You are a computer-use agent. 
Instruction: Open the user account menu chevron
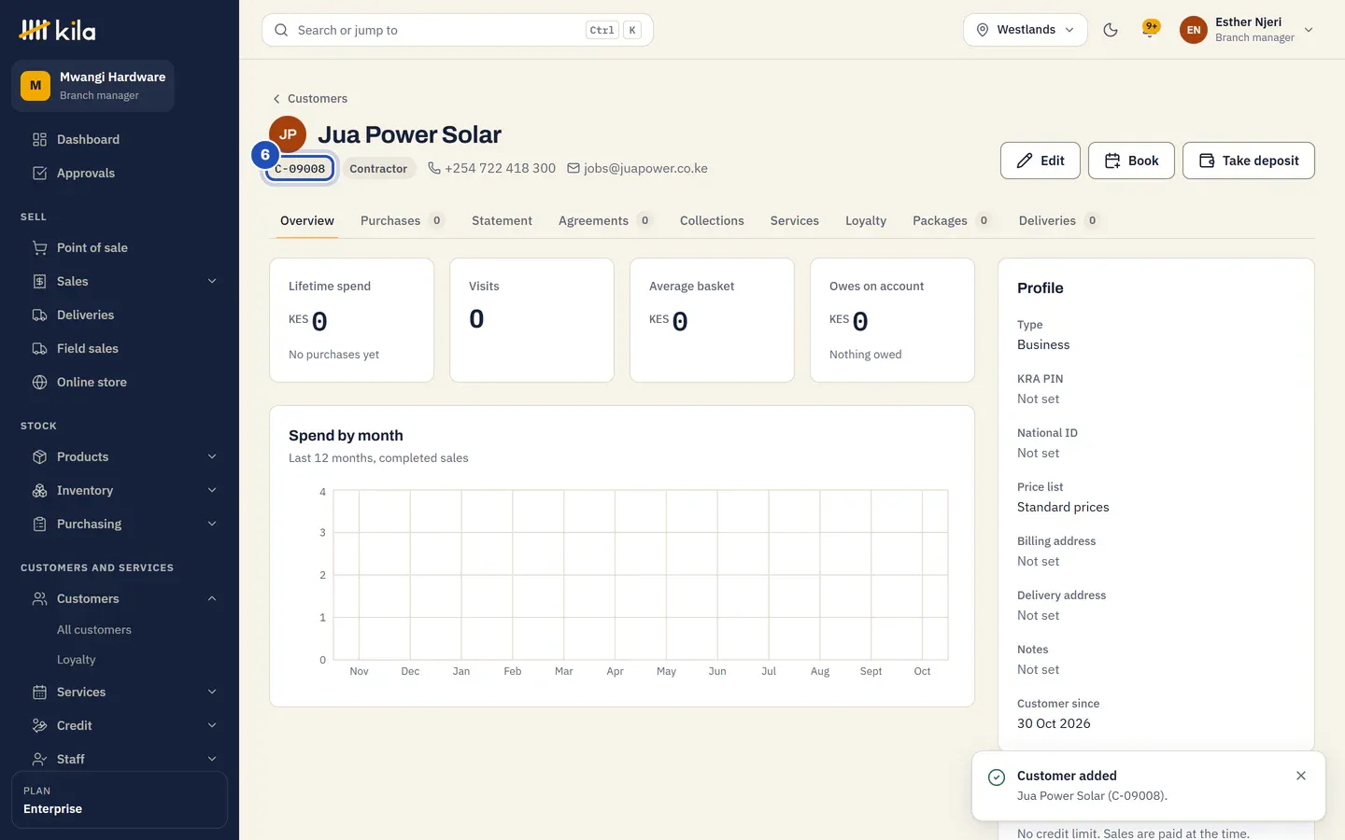[x=1309, y=30]
